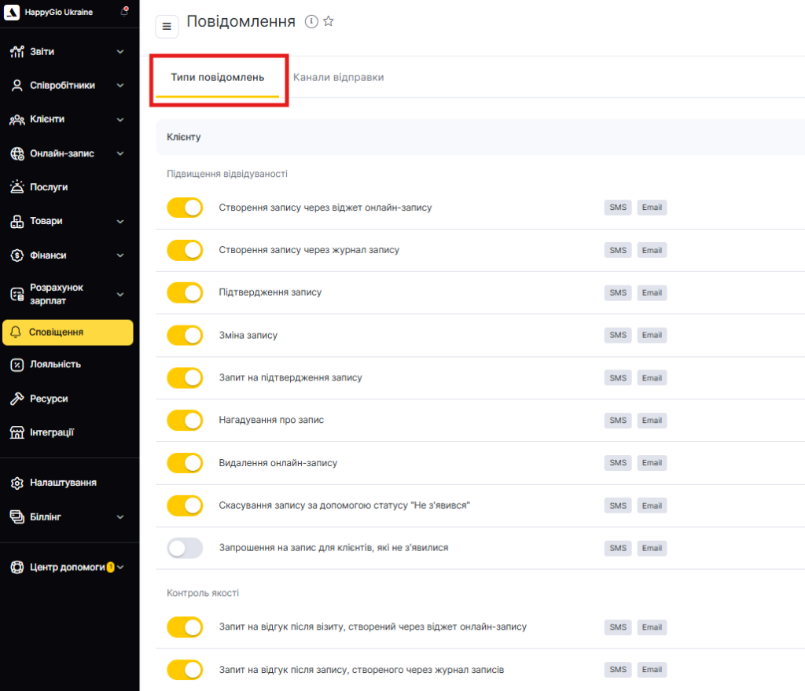Open Налаштування via the gear icon

tap(17, 483)
